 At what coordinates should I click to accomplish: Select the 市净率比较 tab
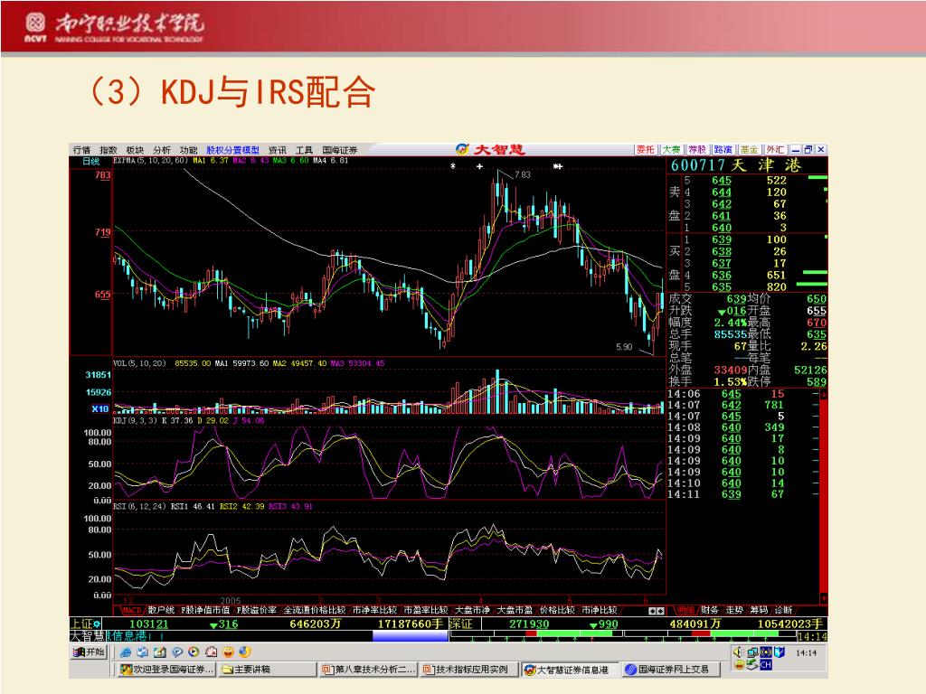374,610
